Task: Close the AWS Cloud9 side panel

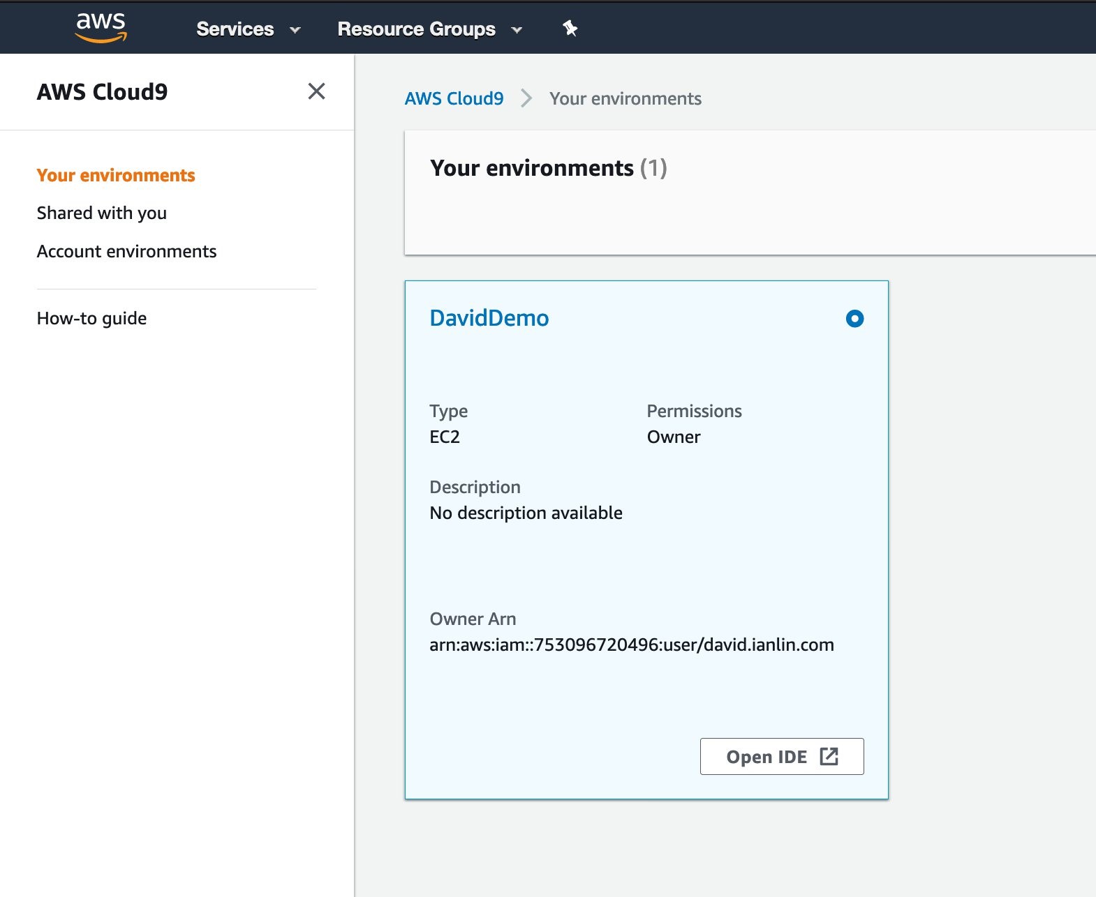Action: coord(316,91)
